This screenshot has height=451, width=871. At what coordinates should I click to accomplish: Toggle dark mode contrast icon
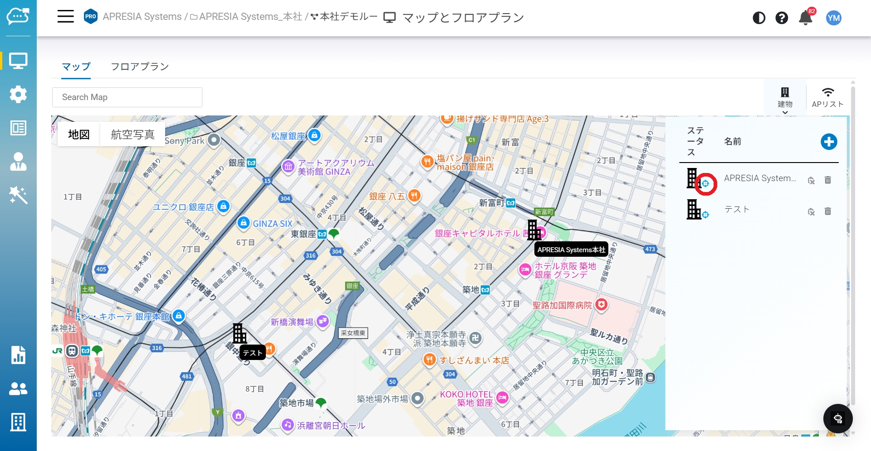coord(758,18)
